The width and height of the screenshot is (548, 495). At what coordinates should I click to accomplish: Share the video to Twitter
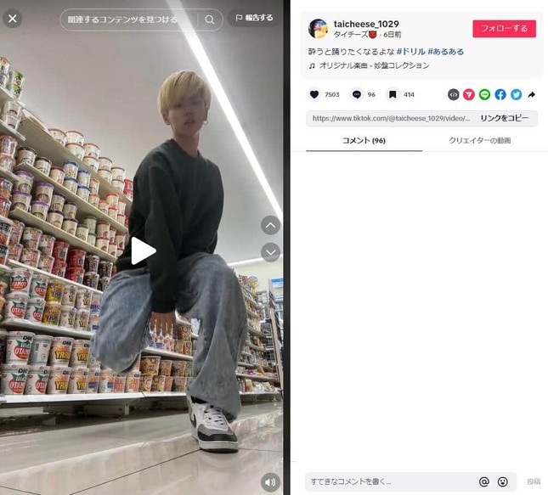click(x=517, y=94)
